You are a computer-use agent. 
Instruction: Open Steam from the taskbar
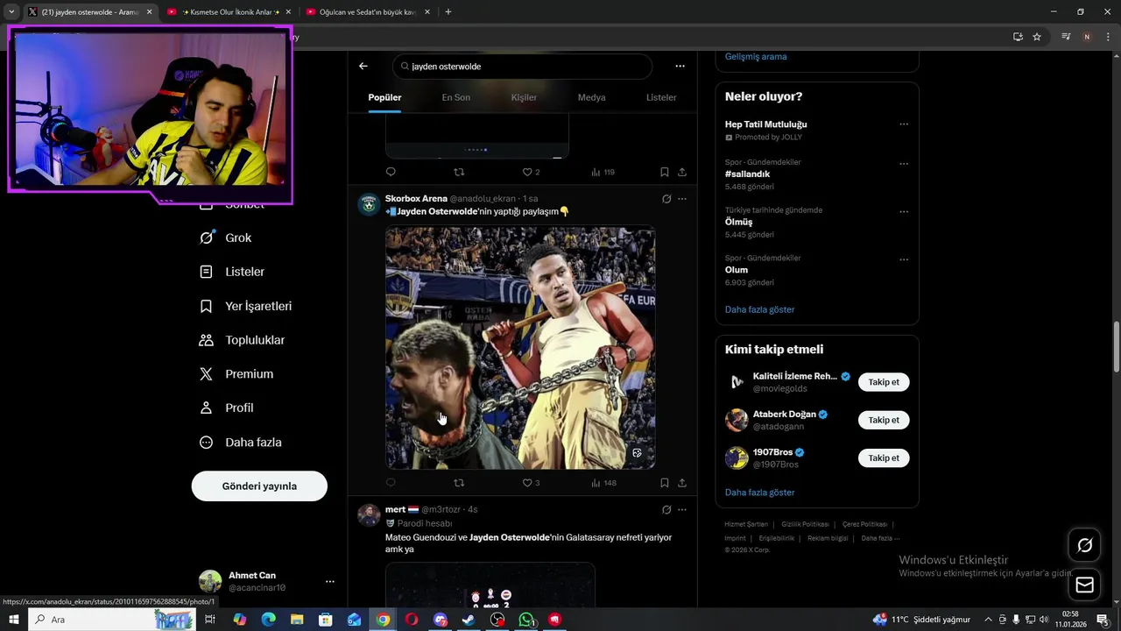469,620
